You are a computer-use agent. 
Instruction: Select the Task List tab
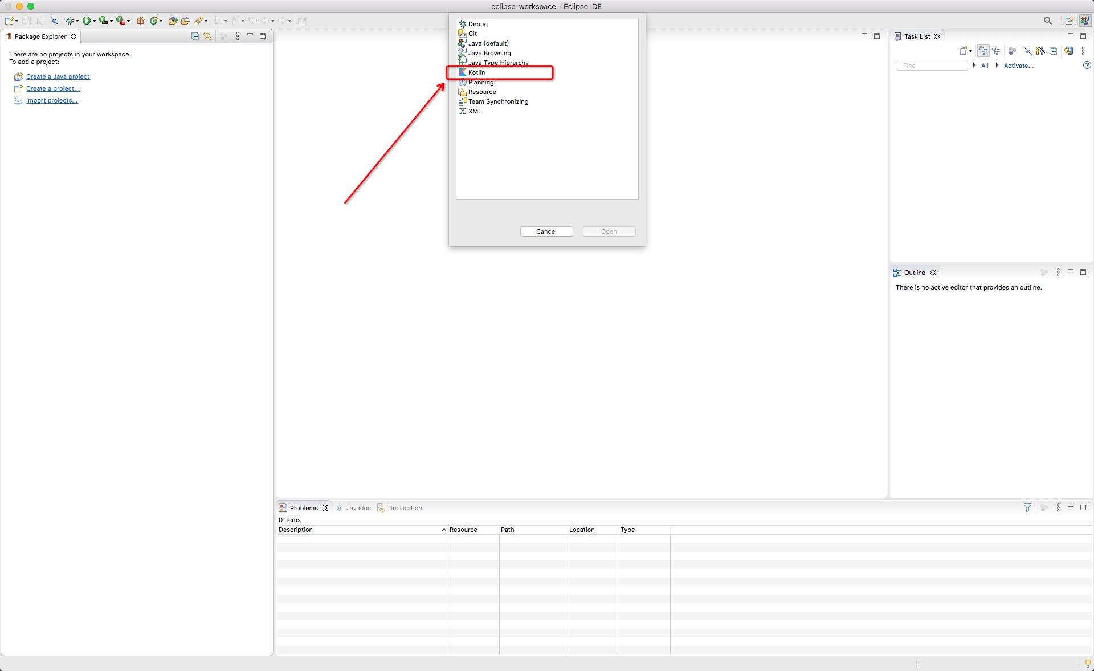917,36
